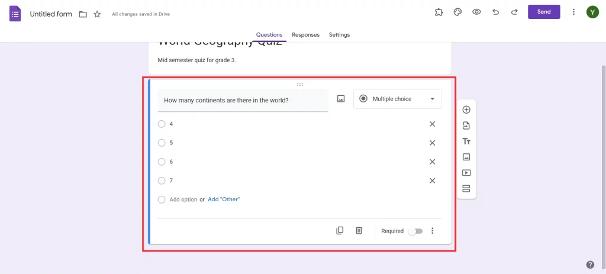Open the header more options menu
The image size is (606, 274).
coord(573,12)
